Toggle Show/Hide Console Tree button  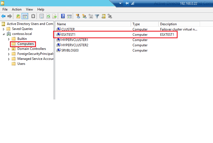pyautogui.click(x=25, y=16)
